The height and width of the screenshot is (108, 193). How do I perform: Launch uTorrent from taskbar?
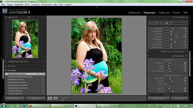tap(11, 106)
